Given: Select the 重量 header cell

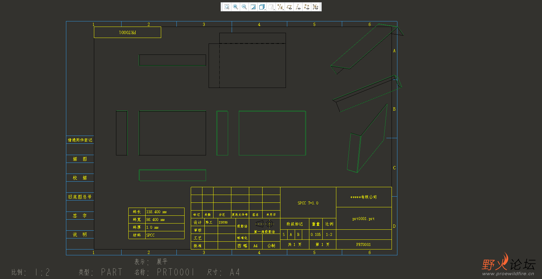Looking at the screenshot, I should tap(316, 224).
